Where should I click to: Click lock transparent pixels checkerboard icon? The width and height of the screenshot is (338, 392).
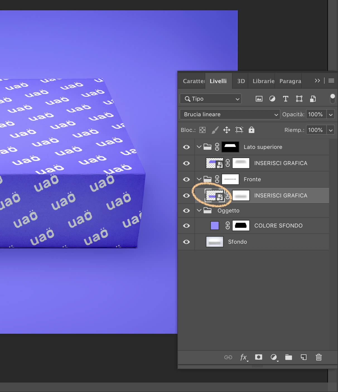[x=202, y=130]
